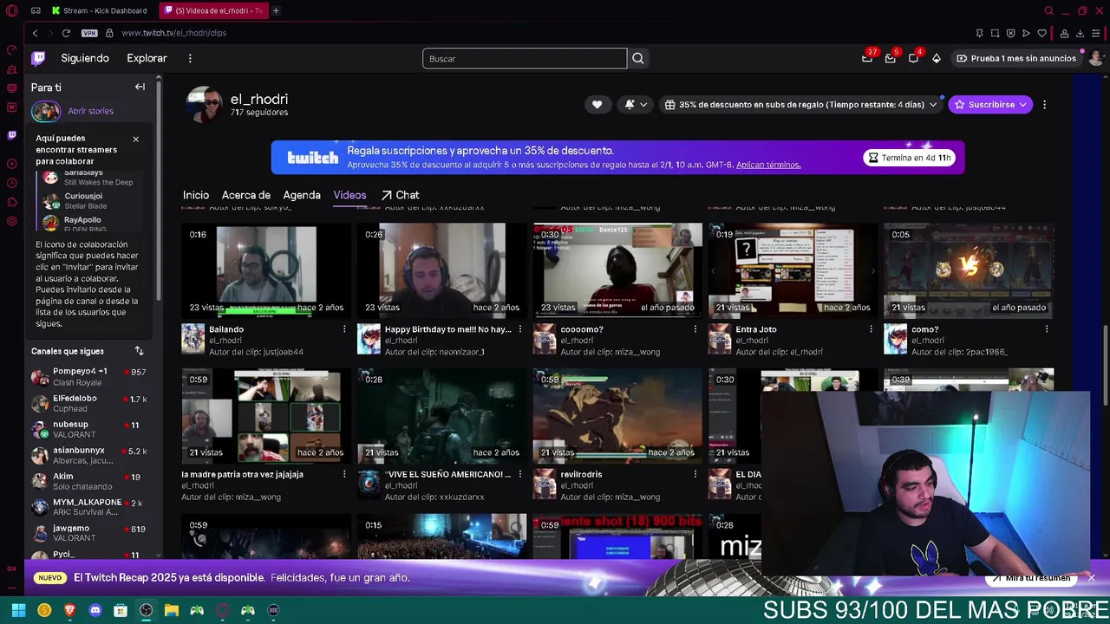1110x624 pixels.
Task: Collapse the Para ti sidebar
Action: coord(140,87)
